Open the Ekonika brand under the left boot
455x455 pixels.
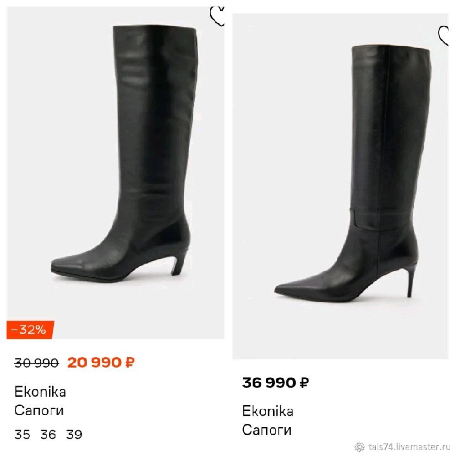pyautogui.click(x=41, y=392)
